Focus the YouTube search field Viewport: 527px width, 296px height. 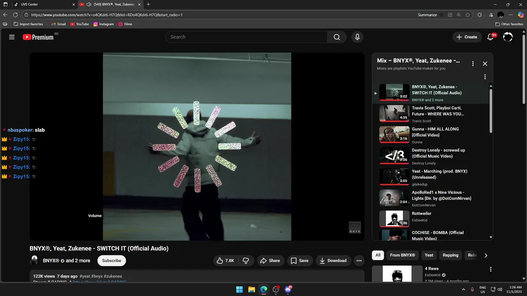click(x=246, y=37)
